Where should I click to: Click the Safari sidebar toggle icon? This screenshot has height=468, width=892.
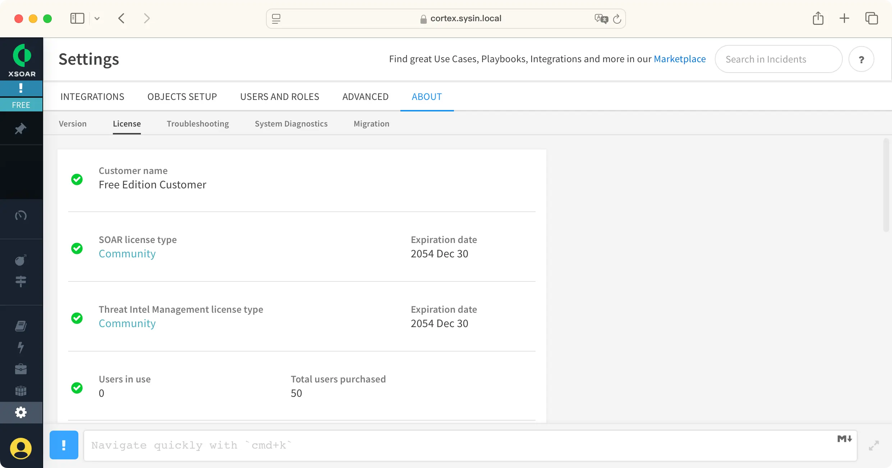coord(77,18)
